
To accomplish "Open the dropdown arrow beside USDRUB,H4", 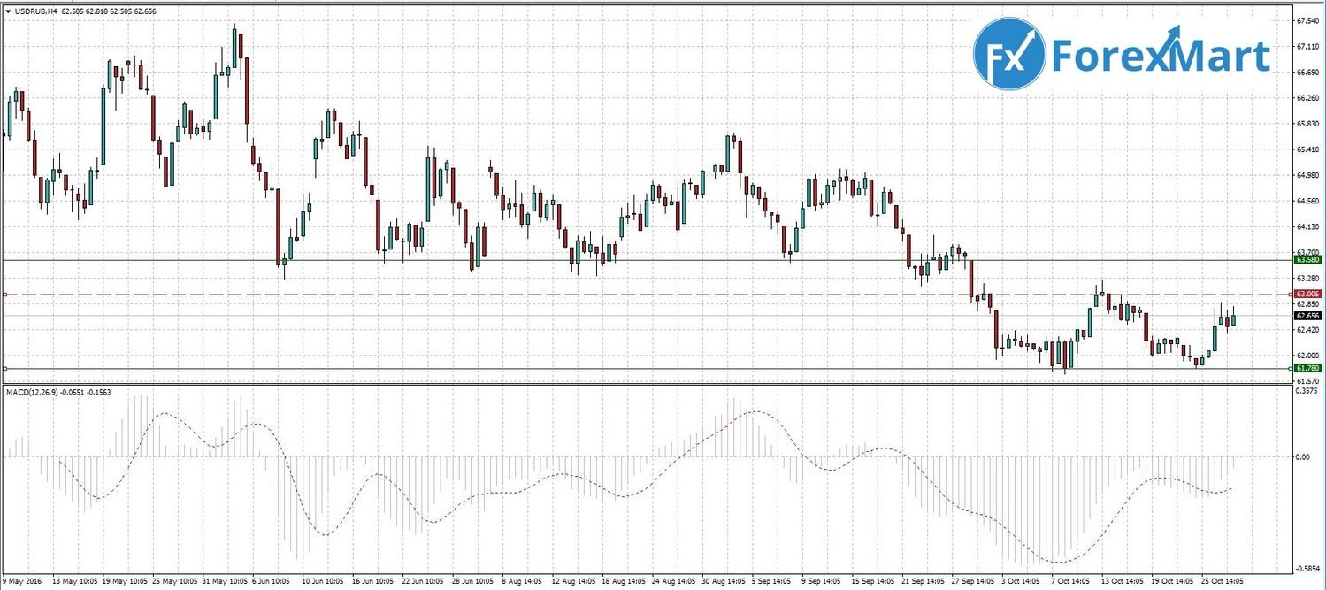I will 8,11.
